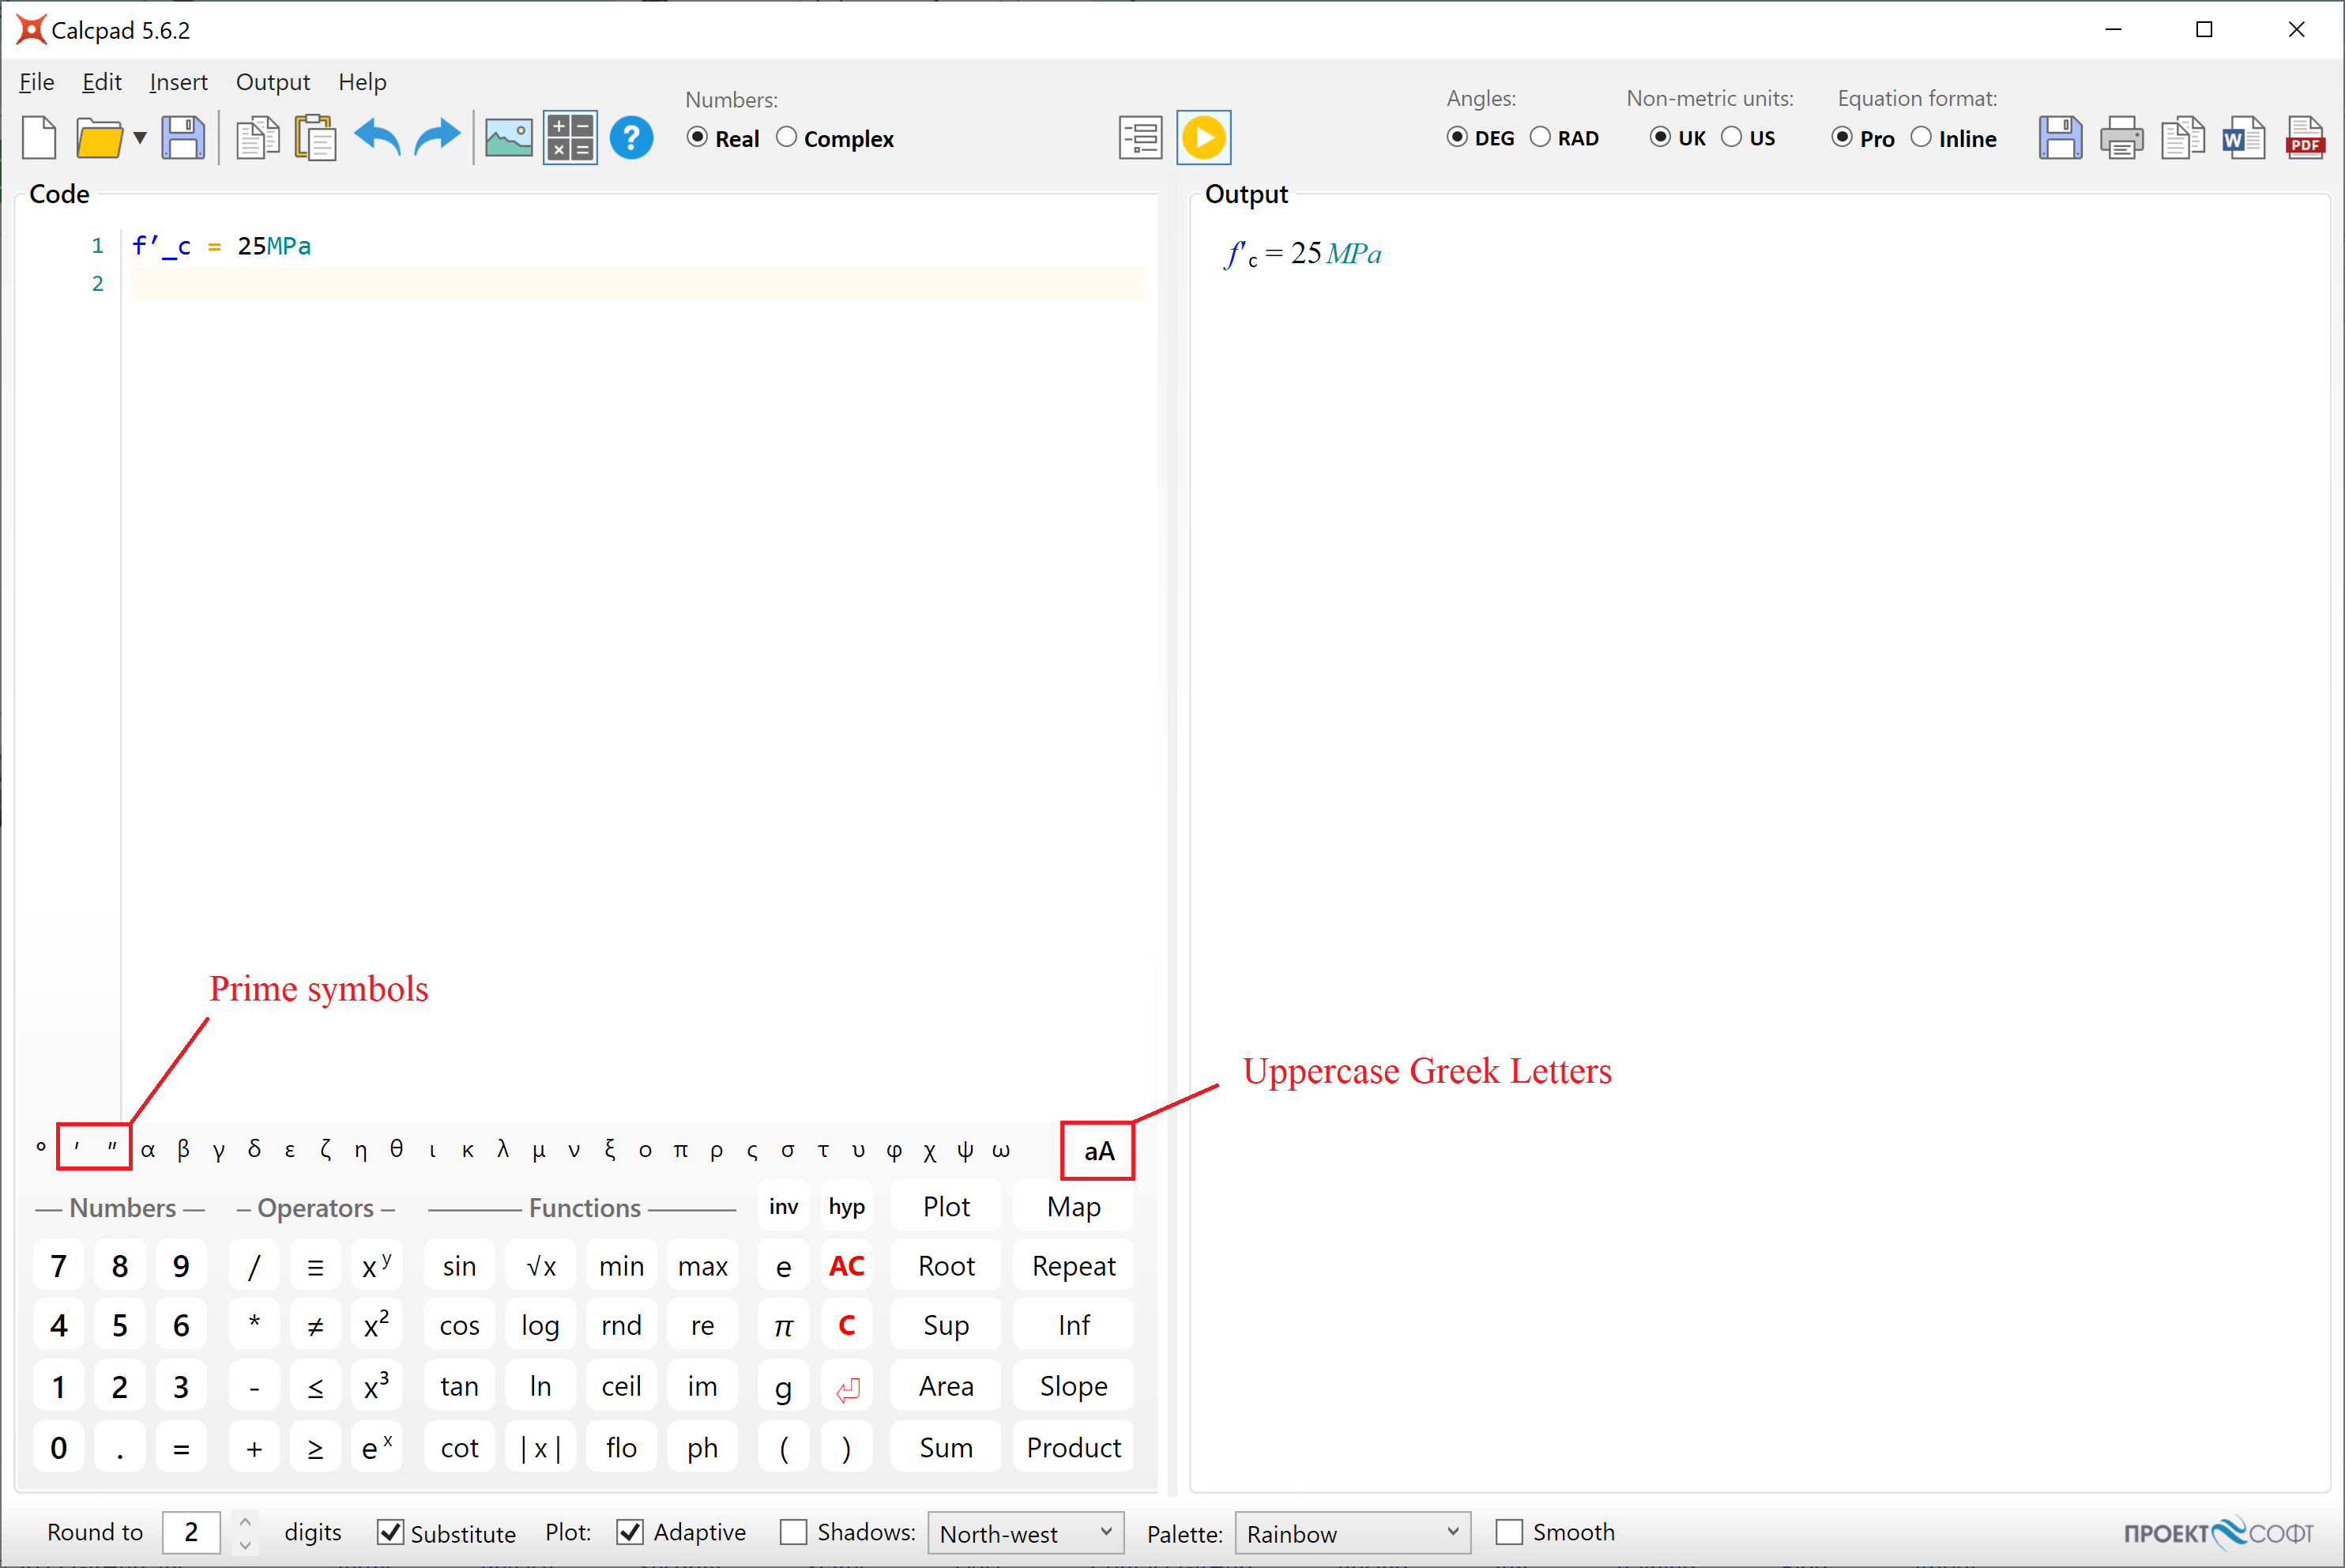Print the output
2345x1568 pixels.
coord(2121,137)
